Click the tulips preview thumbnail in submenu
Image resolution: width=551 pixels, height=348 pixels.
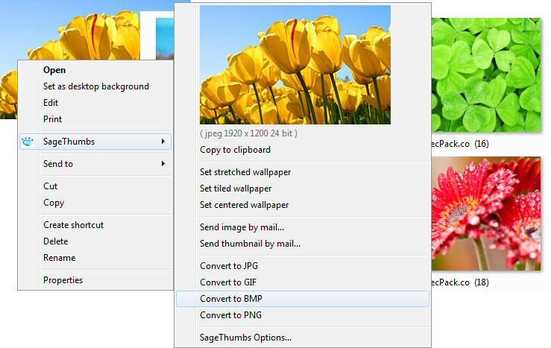(x=295, y=65)
